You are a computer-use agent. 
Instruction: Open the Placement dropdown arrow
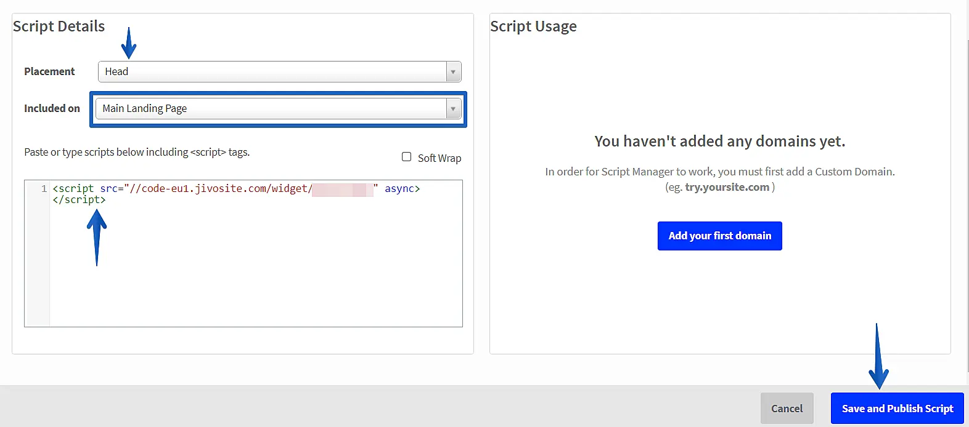pos(453,72)
